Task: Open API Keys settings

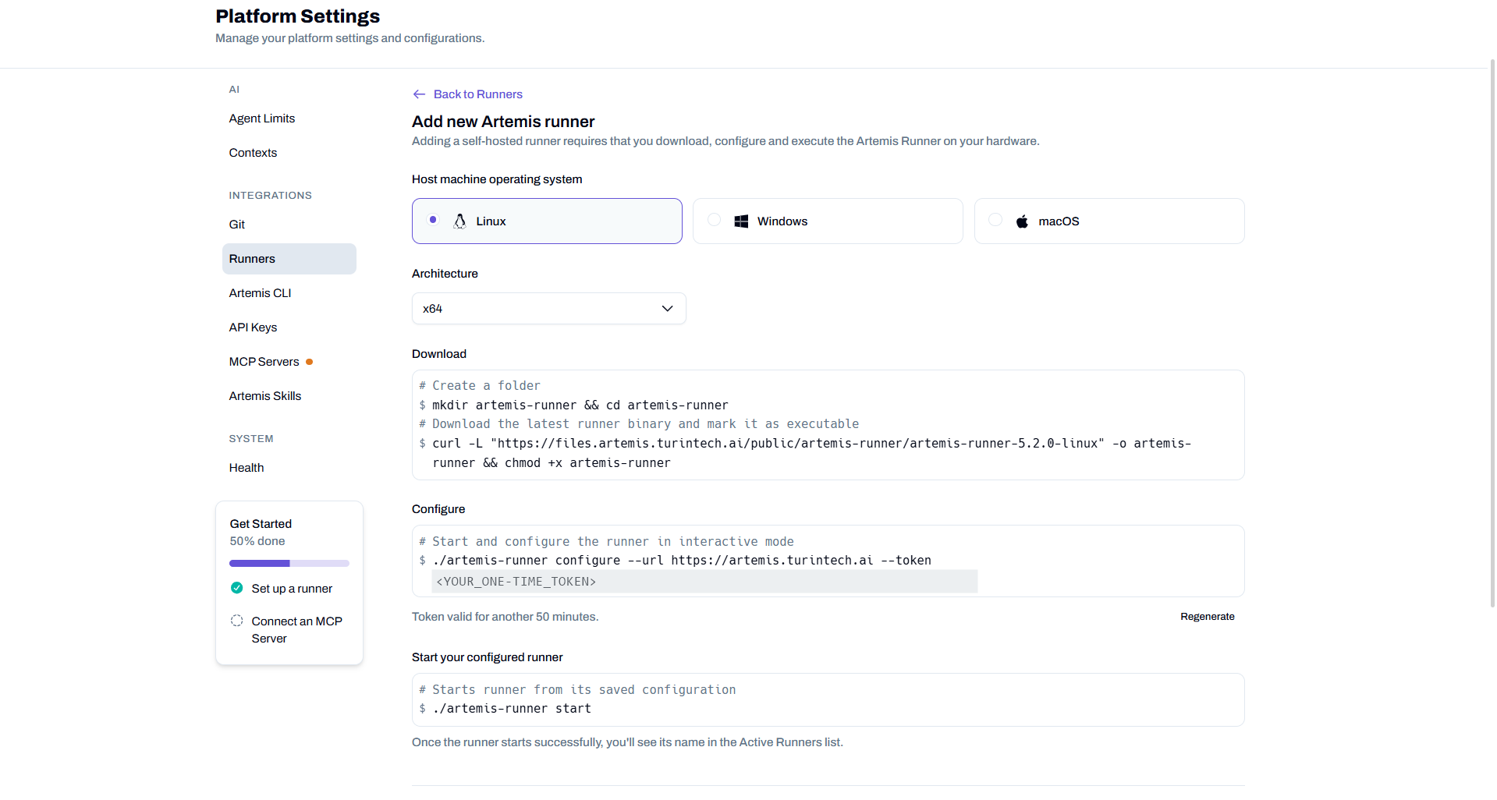Action: click(x=253, y=327)
